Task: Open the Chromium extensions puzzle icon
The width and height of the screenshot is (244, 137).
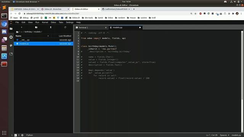Action: pos(233,14)
